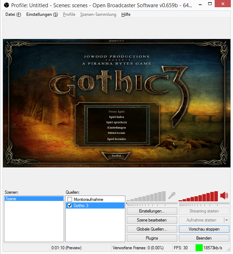Click the OBS logo in title bar

click(6, 5)
